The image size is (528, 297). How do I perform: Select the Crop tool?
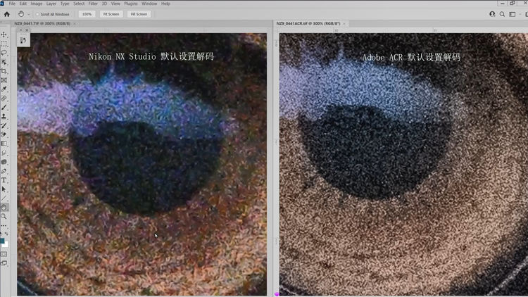4,71
